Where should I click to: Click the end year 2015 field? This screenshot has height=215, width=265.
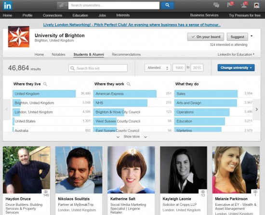197,68
